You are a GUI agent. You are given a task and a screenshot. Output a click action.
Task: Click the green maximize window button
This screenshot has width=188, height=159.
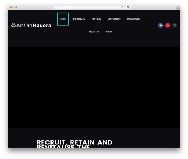click(17, 7)
